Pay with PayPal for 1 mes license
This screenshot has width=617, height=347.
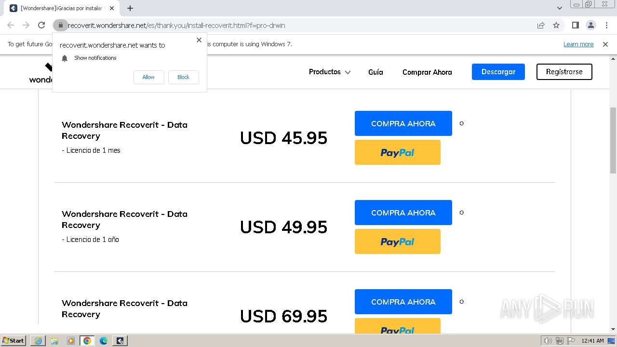click(398, 152)
